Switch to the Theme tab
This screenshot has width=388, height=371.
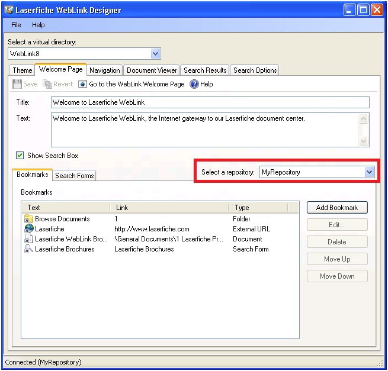pos(23,70)
